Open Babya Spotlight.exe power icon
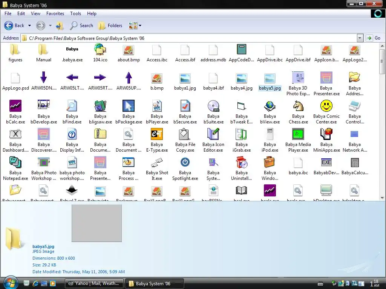Screen dimensions: 386x289 pos(185,163)
